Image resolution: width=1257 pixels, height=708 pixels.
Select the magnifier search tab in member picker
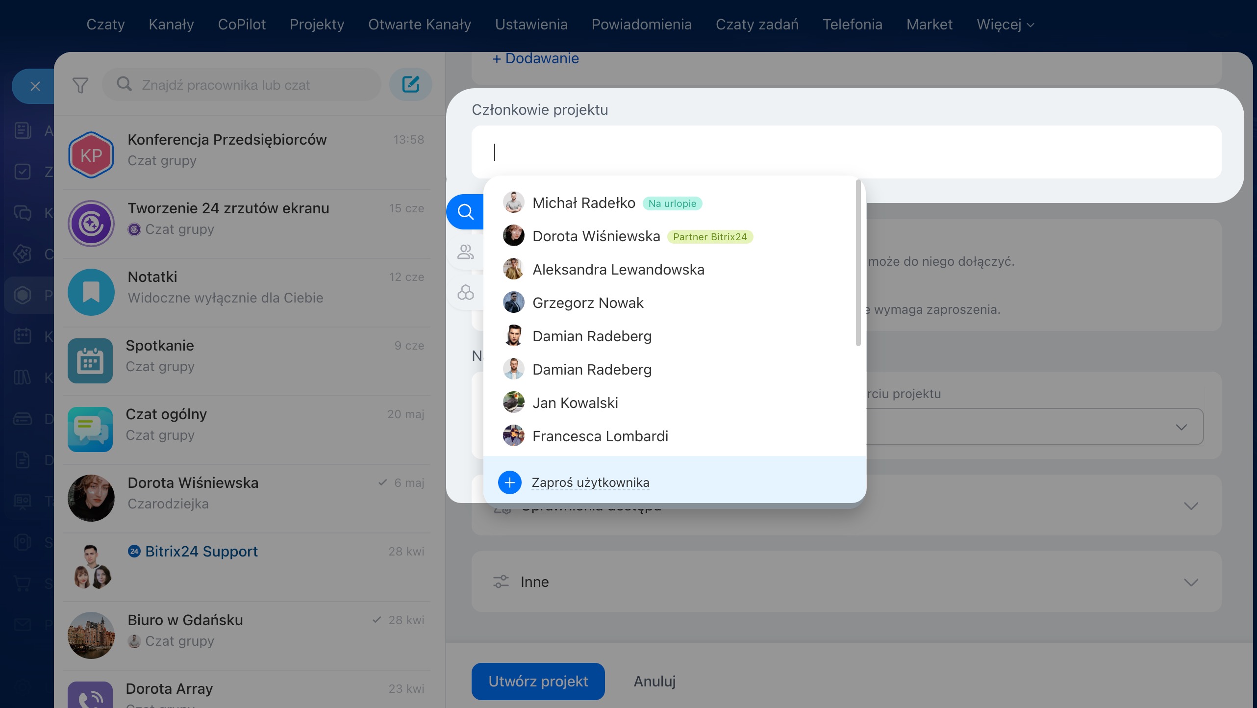point(465,212)
